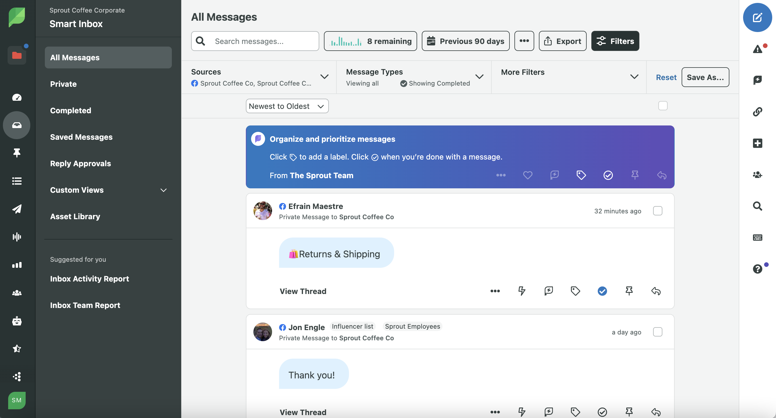Image resolution: width=776 pixels, height=418 pixels.
Task: Mark Efrain Maestre message as complete
Action: [x=602, y=291]
